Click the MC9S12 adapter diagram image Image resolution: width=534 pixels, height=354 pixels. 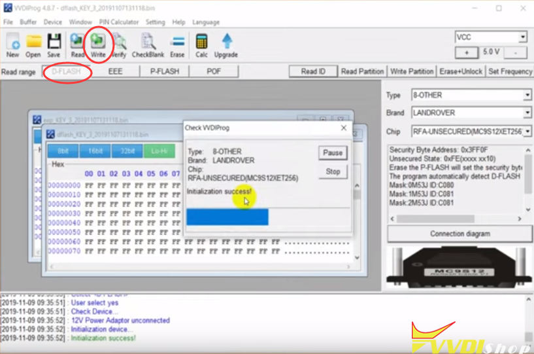click(x=459, y=267)
